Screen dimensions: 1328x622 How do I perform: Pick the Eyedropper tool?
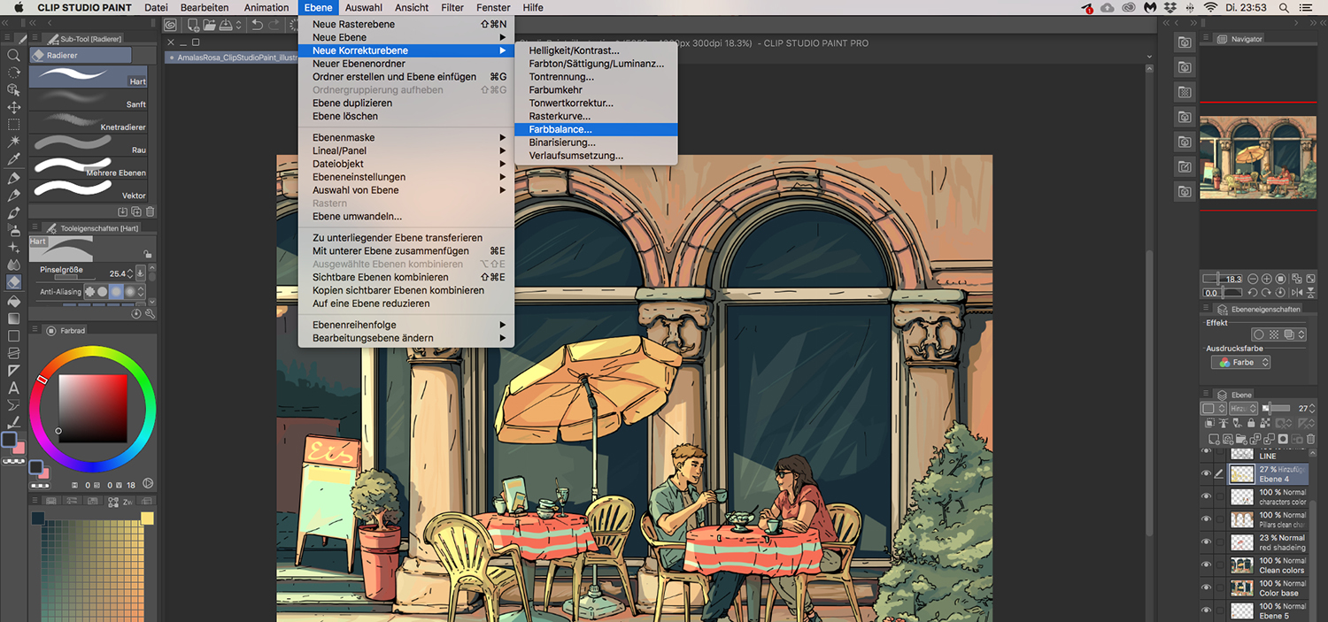click(x=13, y=159)
